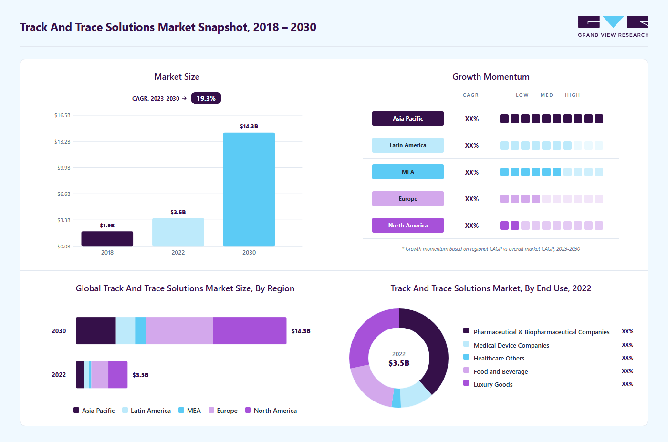The height and width of the screenshot is (442, 668).
Task: Click the 'Growth Momentum' section heading
Action: pos(491,77)
